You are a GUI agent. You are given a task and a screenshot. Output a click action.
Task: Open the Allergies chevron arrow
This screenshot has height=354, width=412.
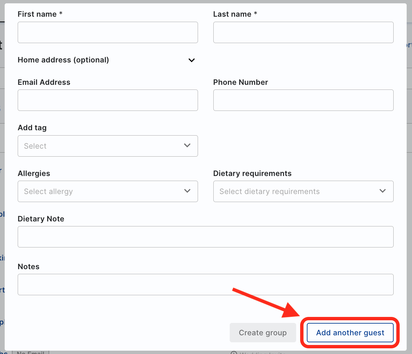(x=187, y=191)
